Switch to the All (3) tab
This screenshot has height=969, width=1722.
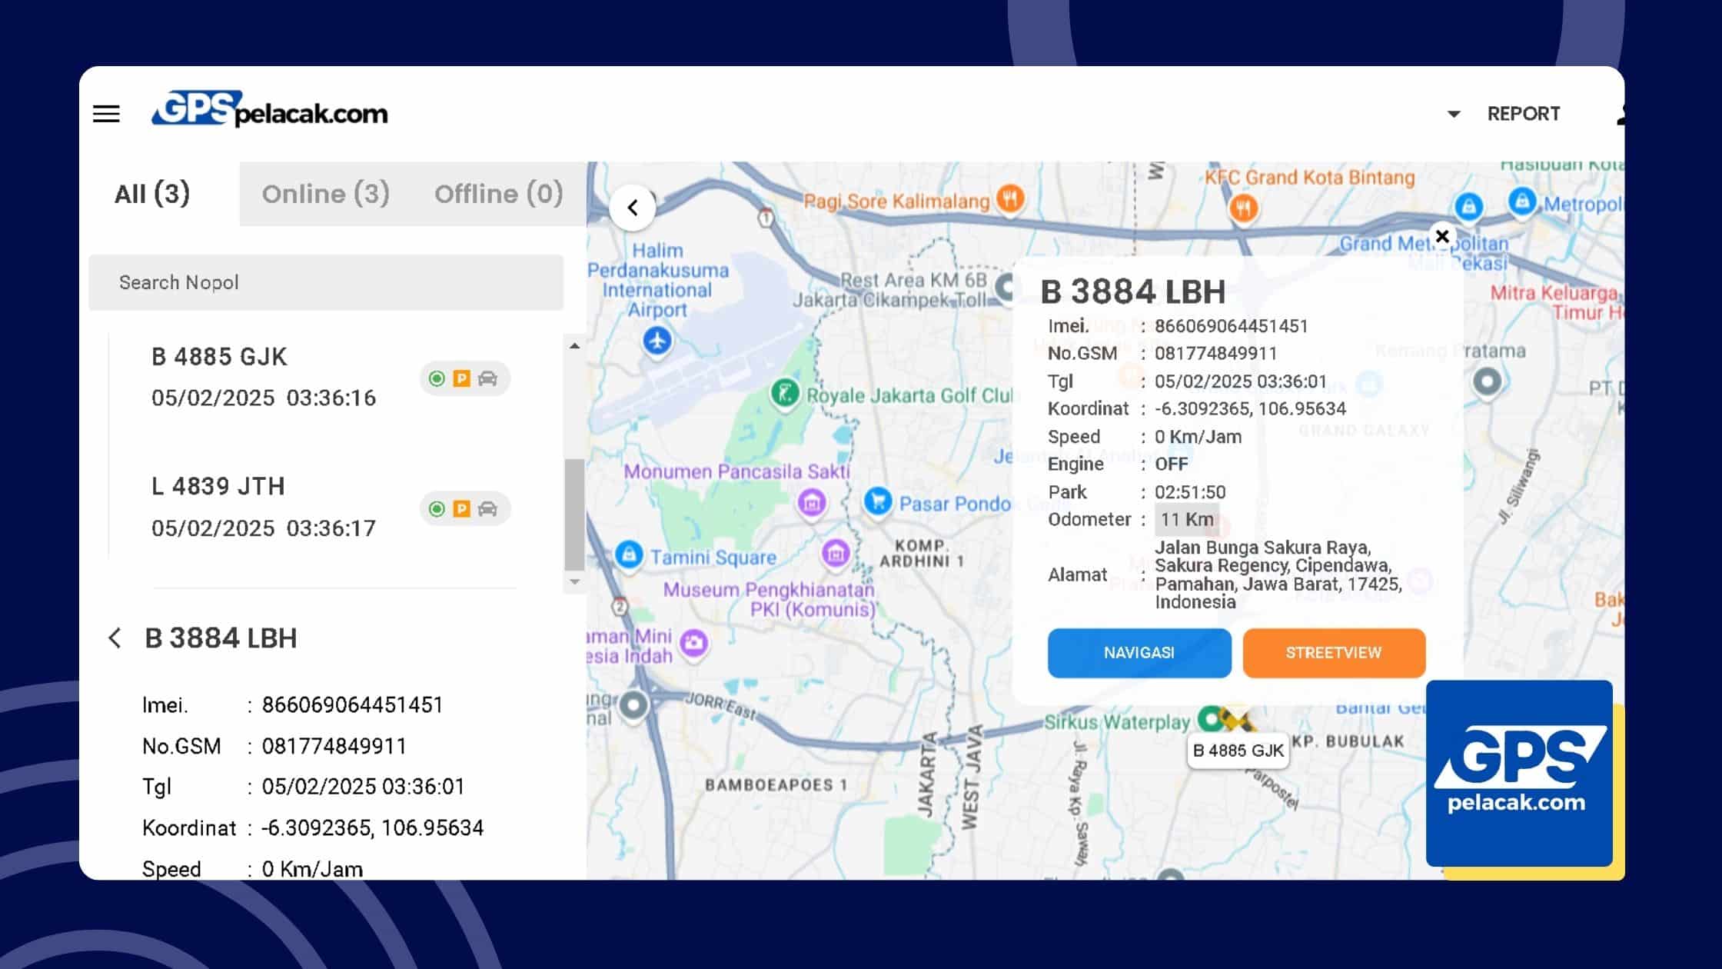(152, 194)
